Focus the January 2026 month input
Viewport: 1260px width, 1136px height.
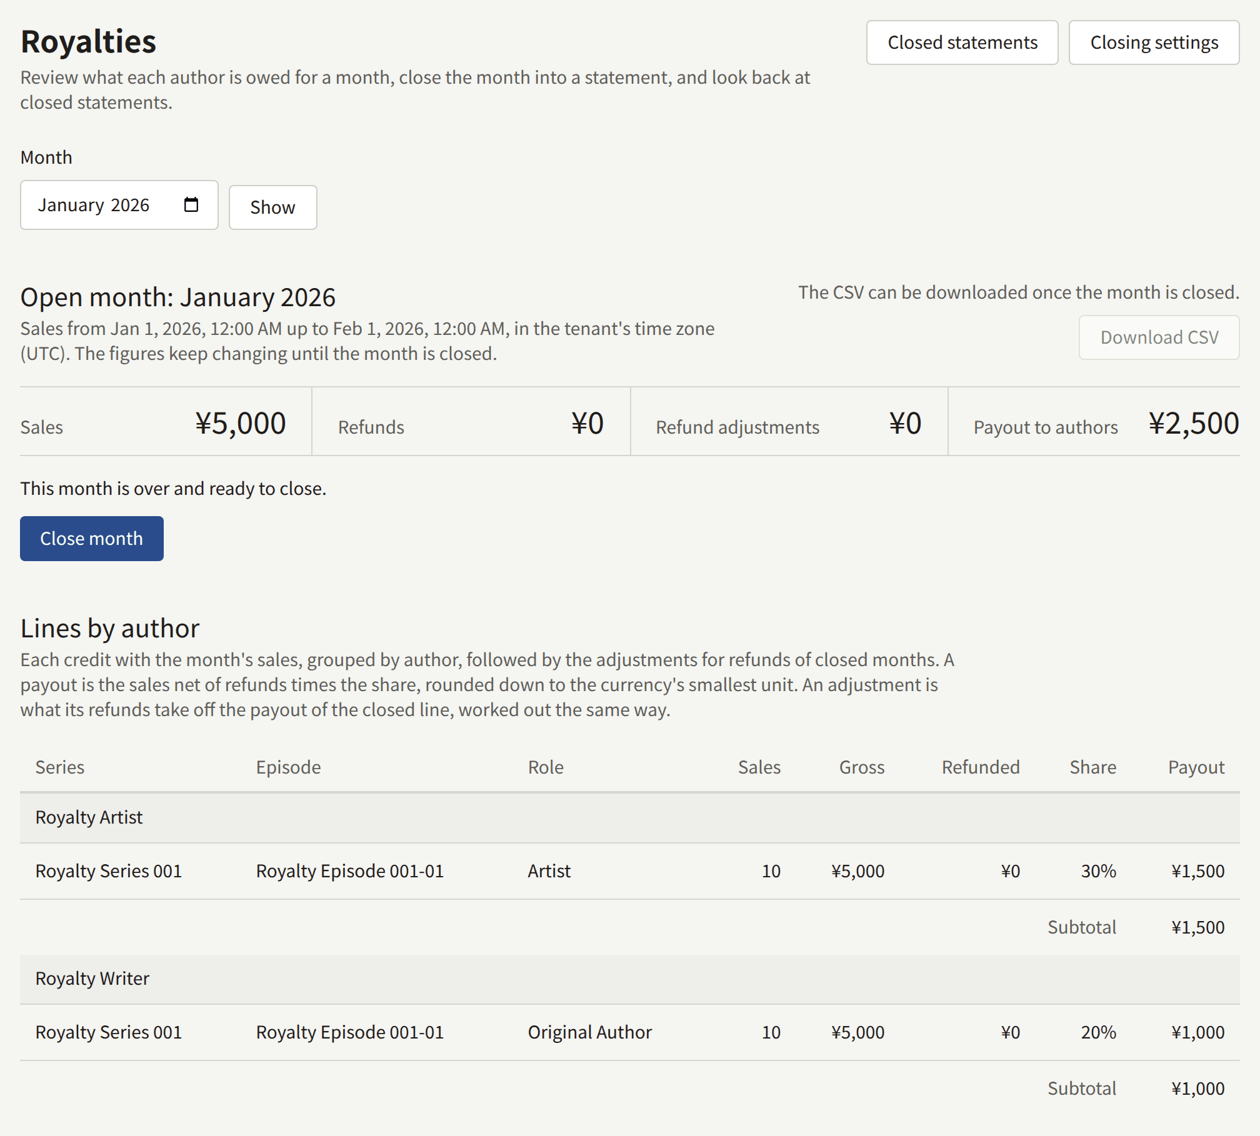pyautogui.click(x=119, y=205)
